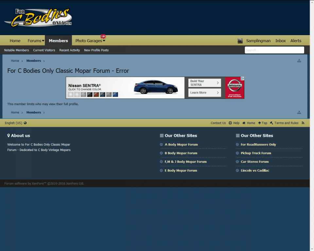This screenshot has height=251, width=314.
Task: Click the bottom breadcrumb sitemap icon
Action: [x=299, y=112]
